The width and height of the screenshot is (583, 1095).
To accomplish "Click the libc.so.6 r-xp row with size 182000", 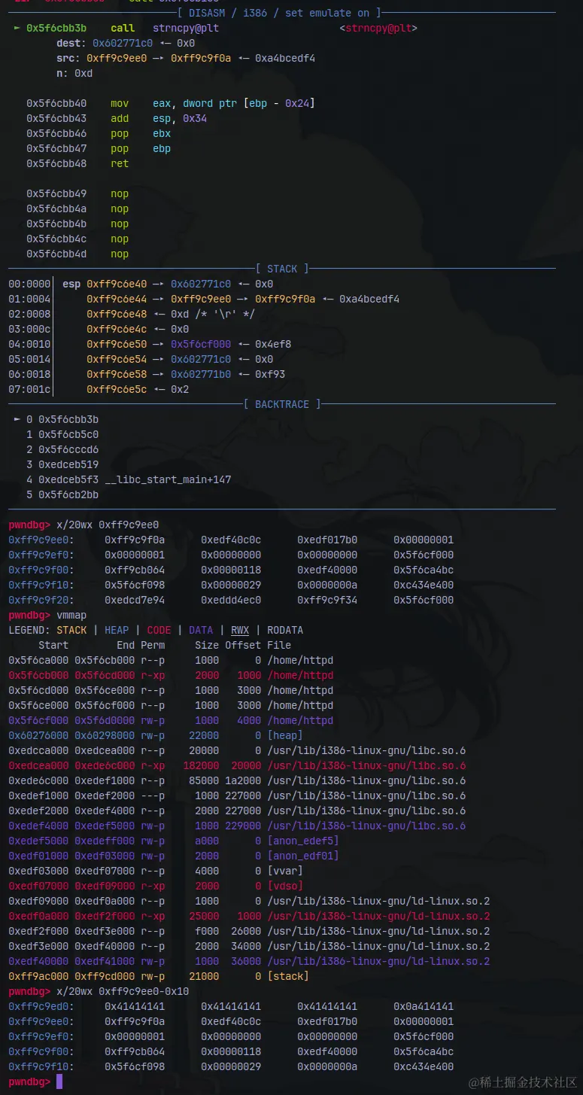I will tap(237, 765).
